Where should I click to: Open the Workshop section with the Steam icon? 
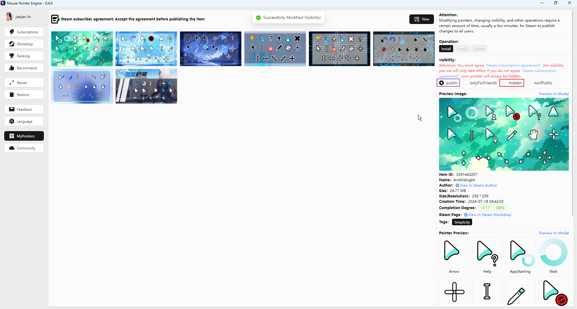pos(24,44)
